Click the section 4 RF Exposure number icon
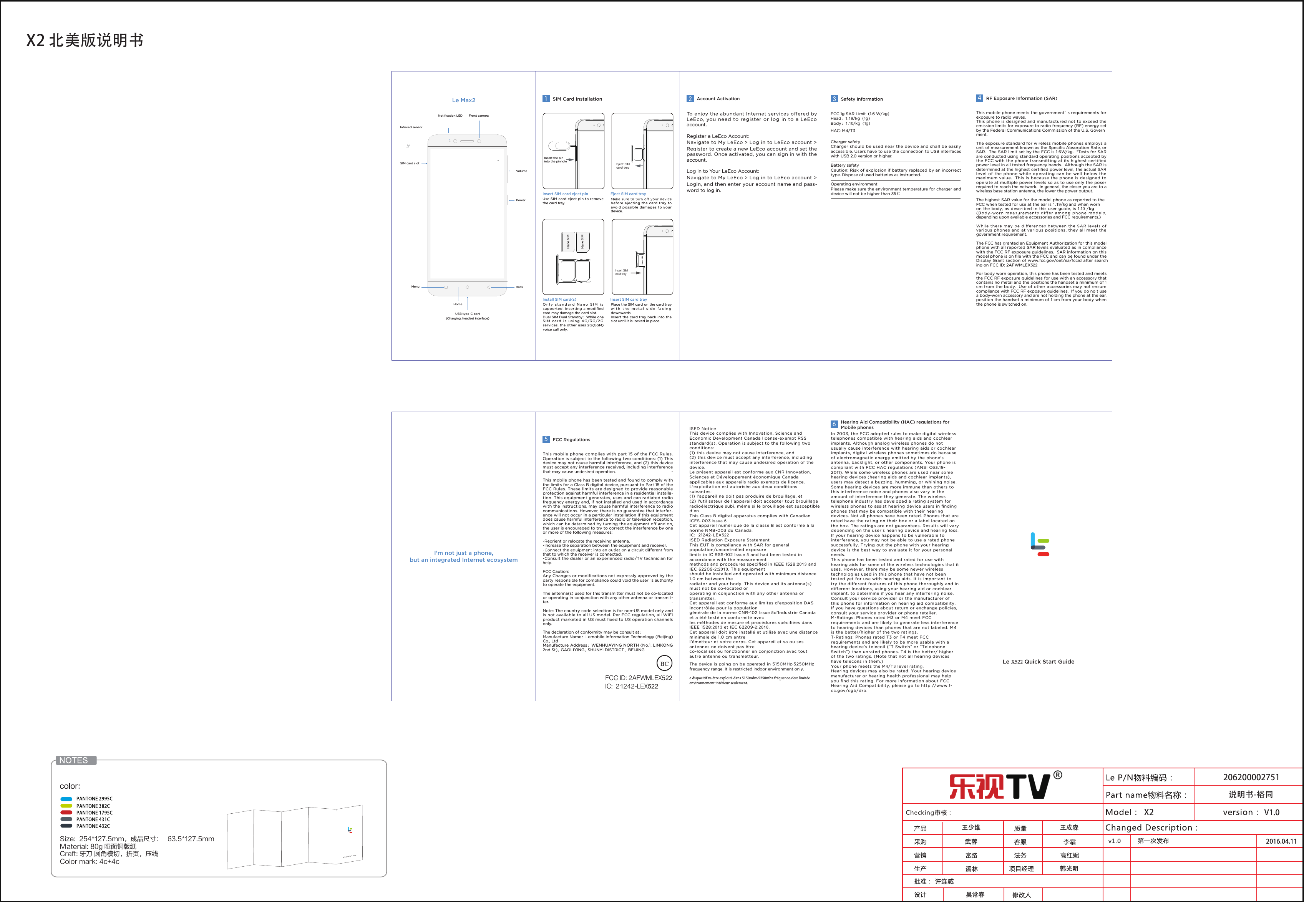Image resolution: width=1304 pixels, height=902 pixels. (979, 98)
